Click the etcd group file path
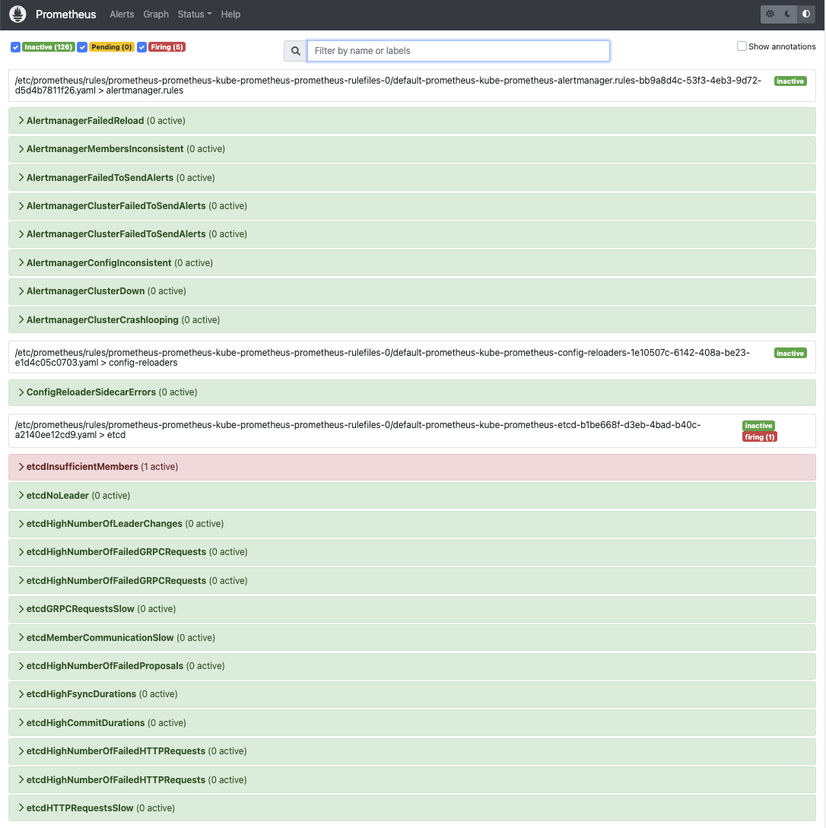 click(358, 430)
